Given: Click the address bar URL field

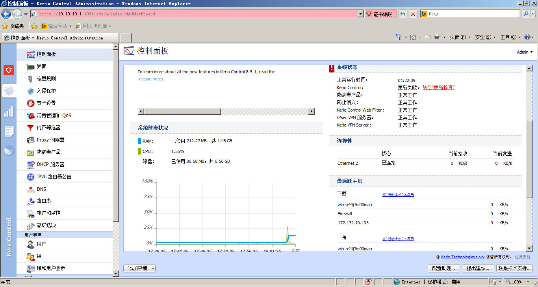Looking at the screenshot, I should pos(197,14).
